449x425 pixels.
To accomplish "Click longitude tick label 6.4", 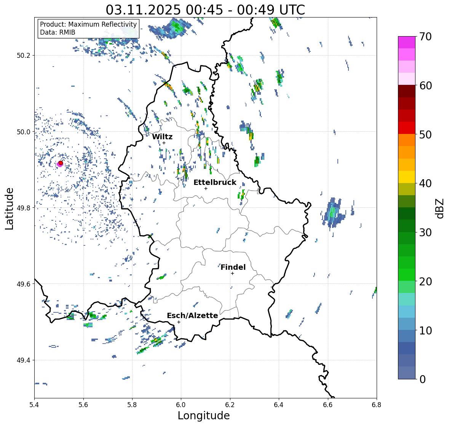I will 279,405.
